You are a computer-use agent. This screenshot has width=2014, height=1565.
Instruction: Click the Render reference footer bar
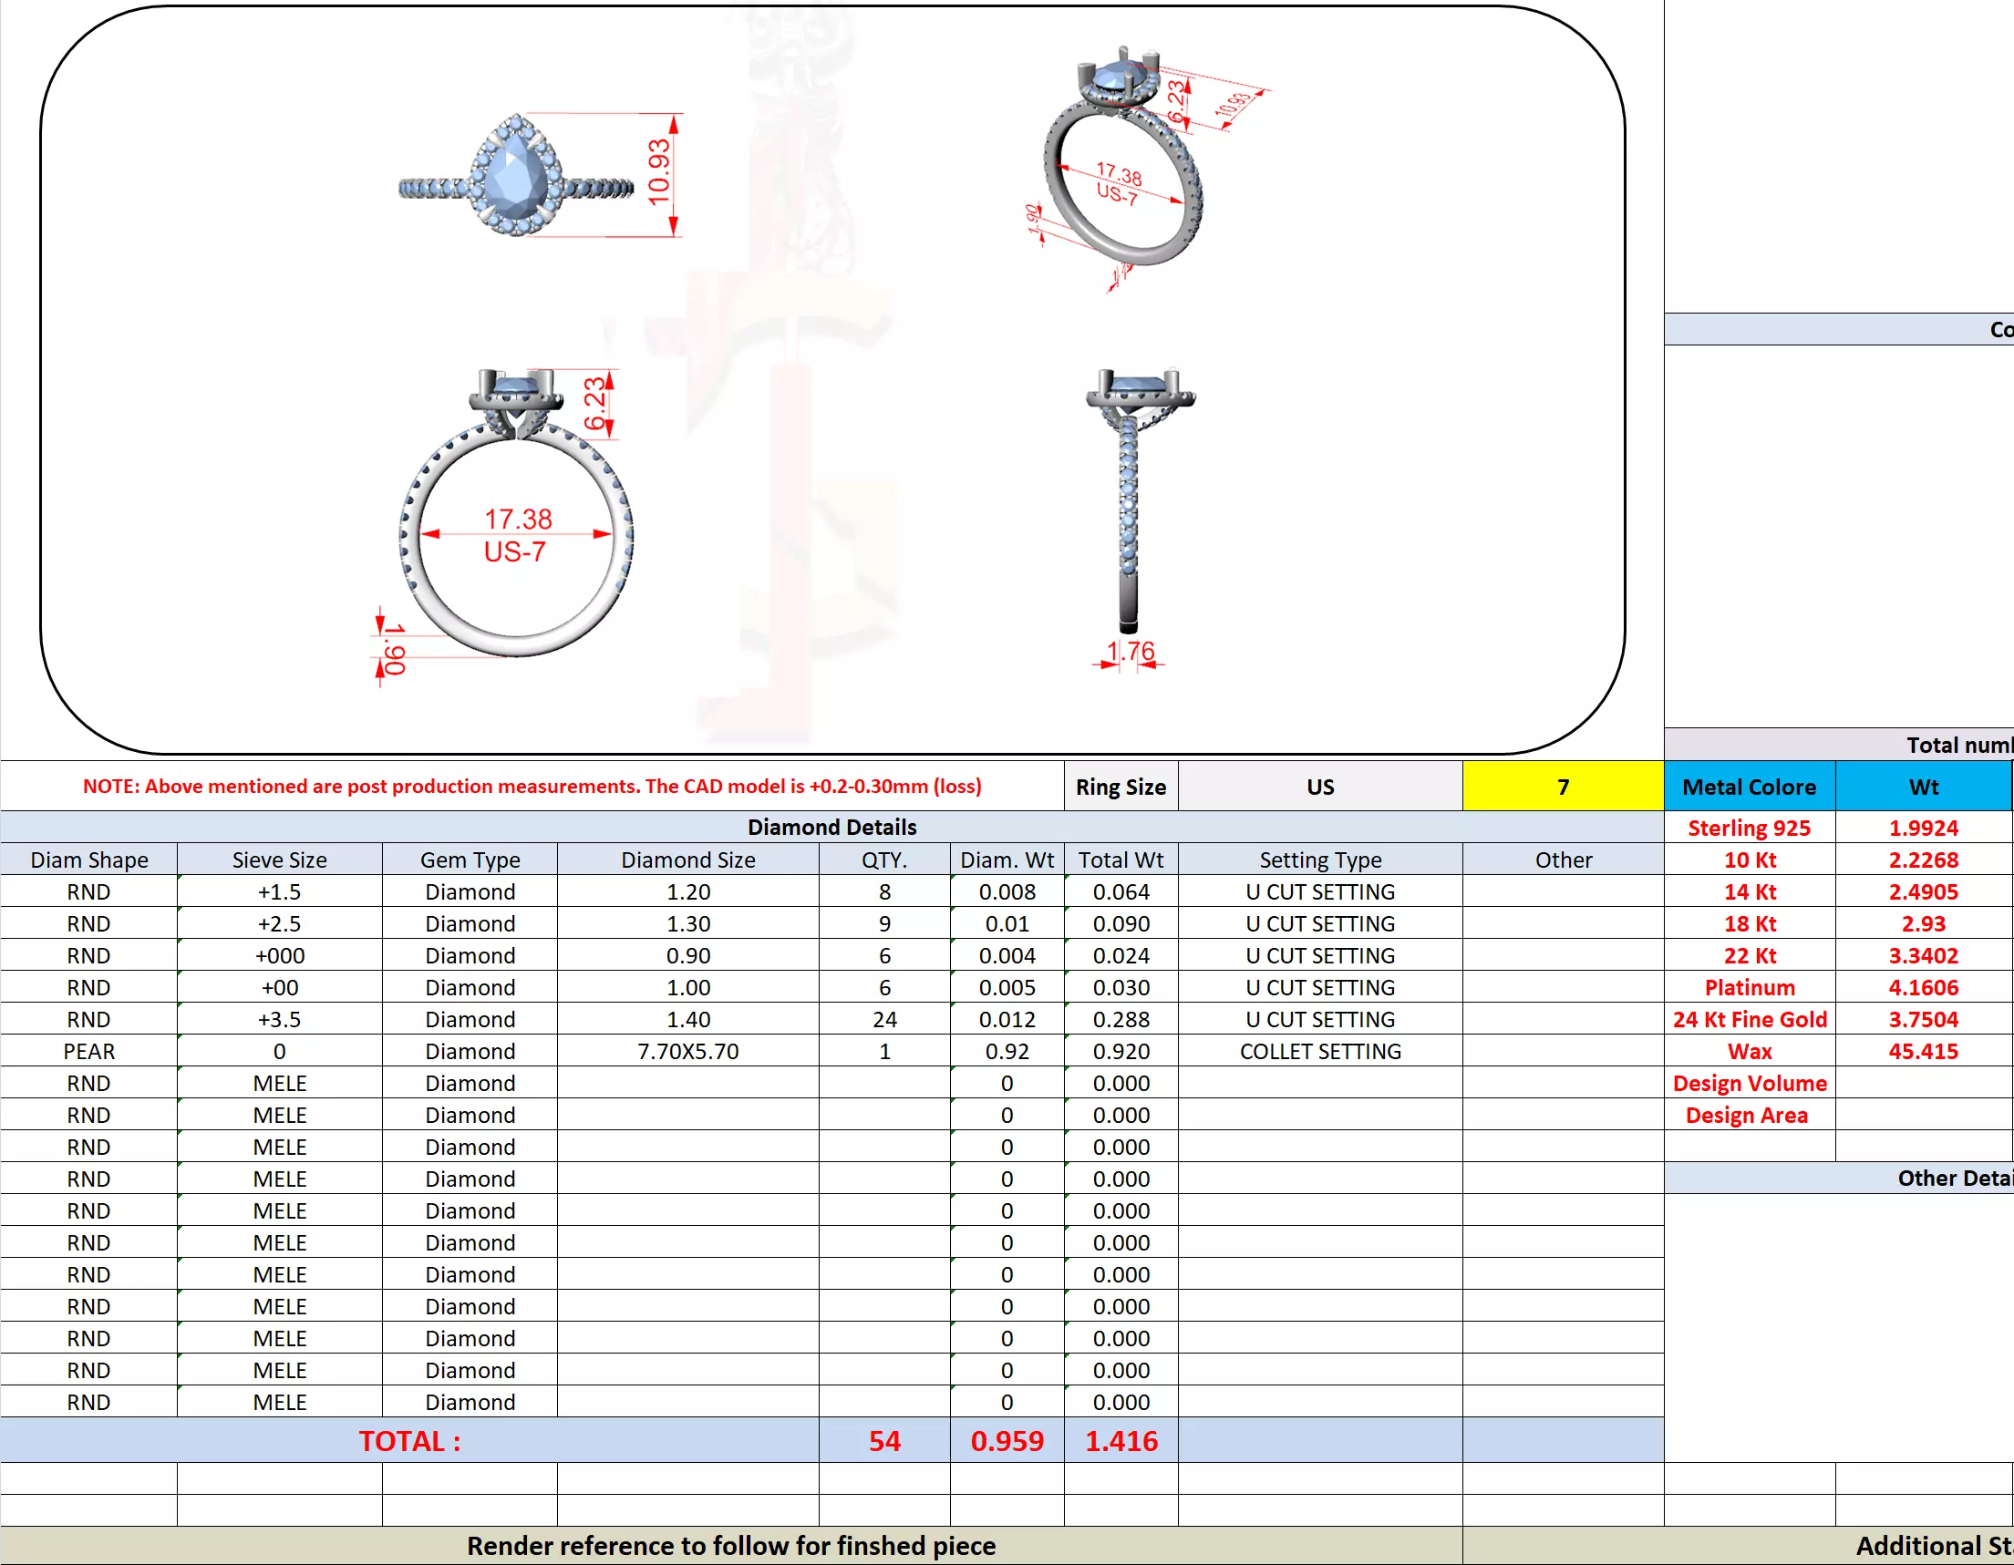click(730, 1546)
